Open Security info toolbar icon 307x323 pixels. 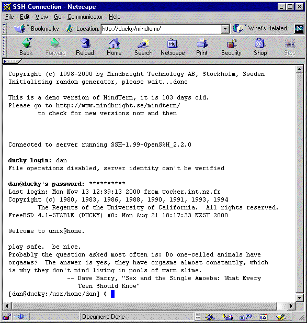pyautogui.click(x=231, y=47)
